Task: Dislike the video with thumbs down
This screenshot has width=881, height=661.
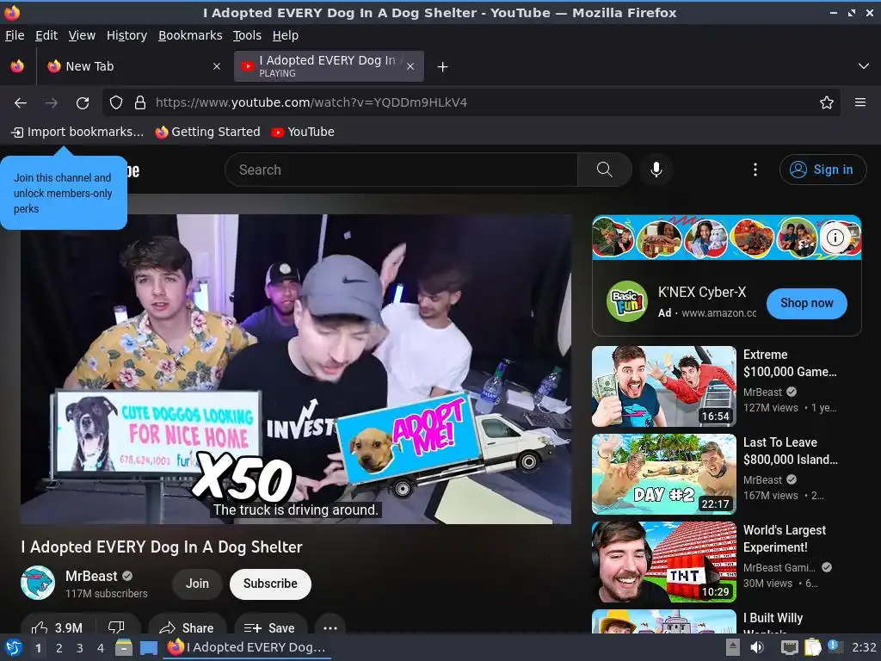Action: (x=116, y=627)
